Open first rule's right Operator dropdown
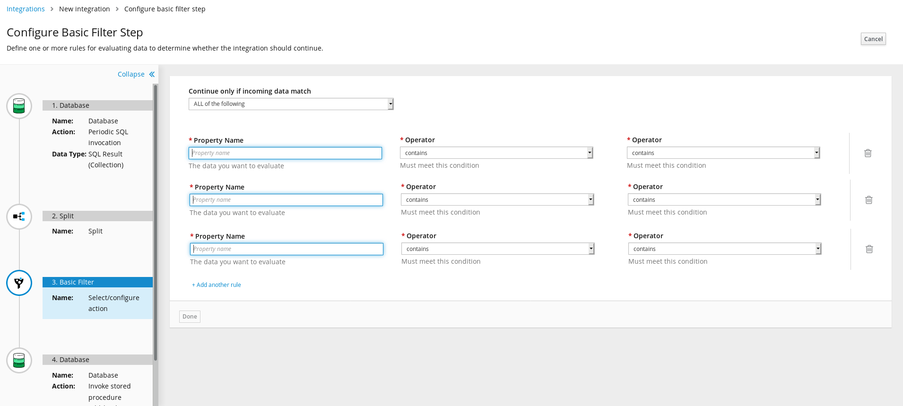Screen dimensions: 903x406 click(723, 153)
